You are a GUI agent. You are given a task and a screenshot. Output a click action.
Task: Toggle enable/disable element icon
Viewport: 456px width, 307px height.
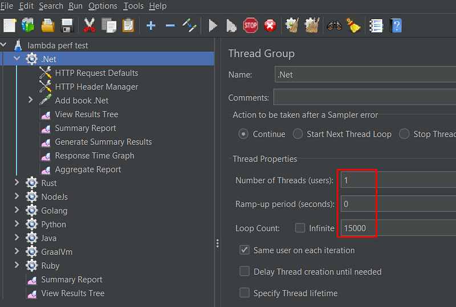[189, 25]
